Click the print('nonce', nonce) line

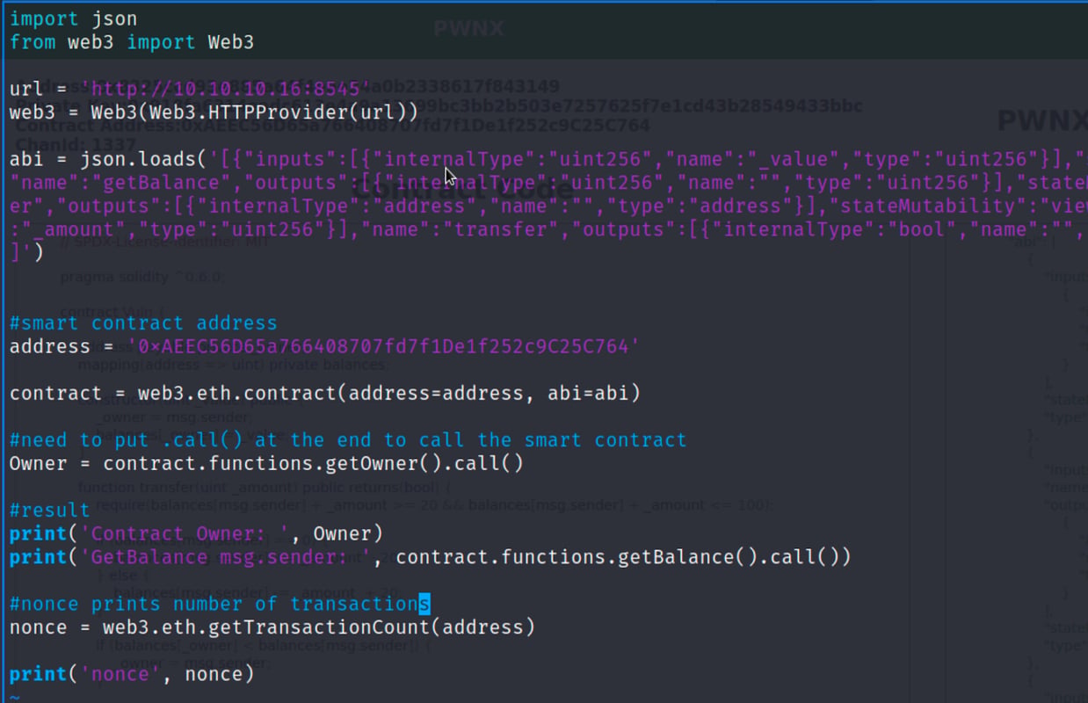coord(132,674)
